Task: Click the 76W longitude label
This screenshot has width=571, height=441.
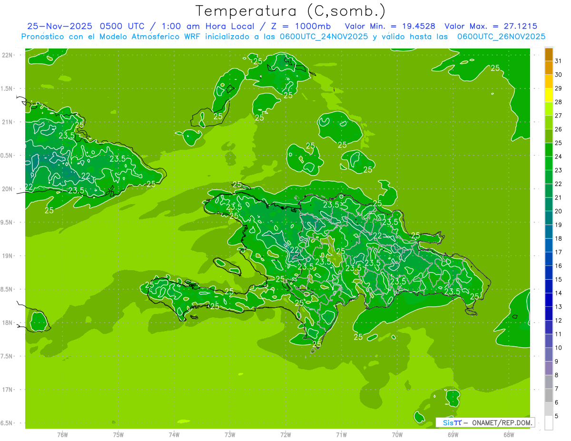Action: [x=62, y=435]
